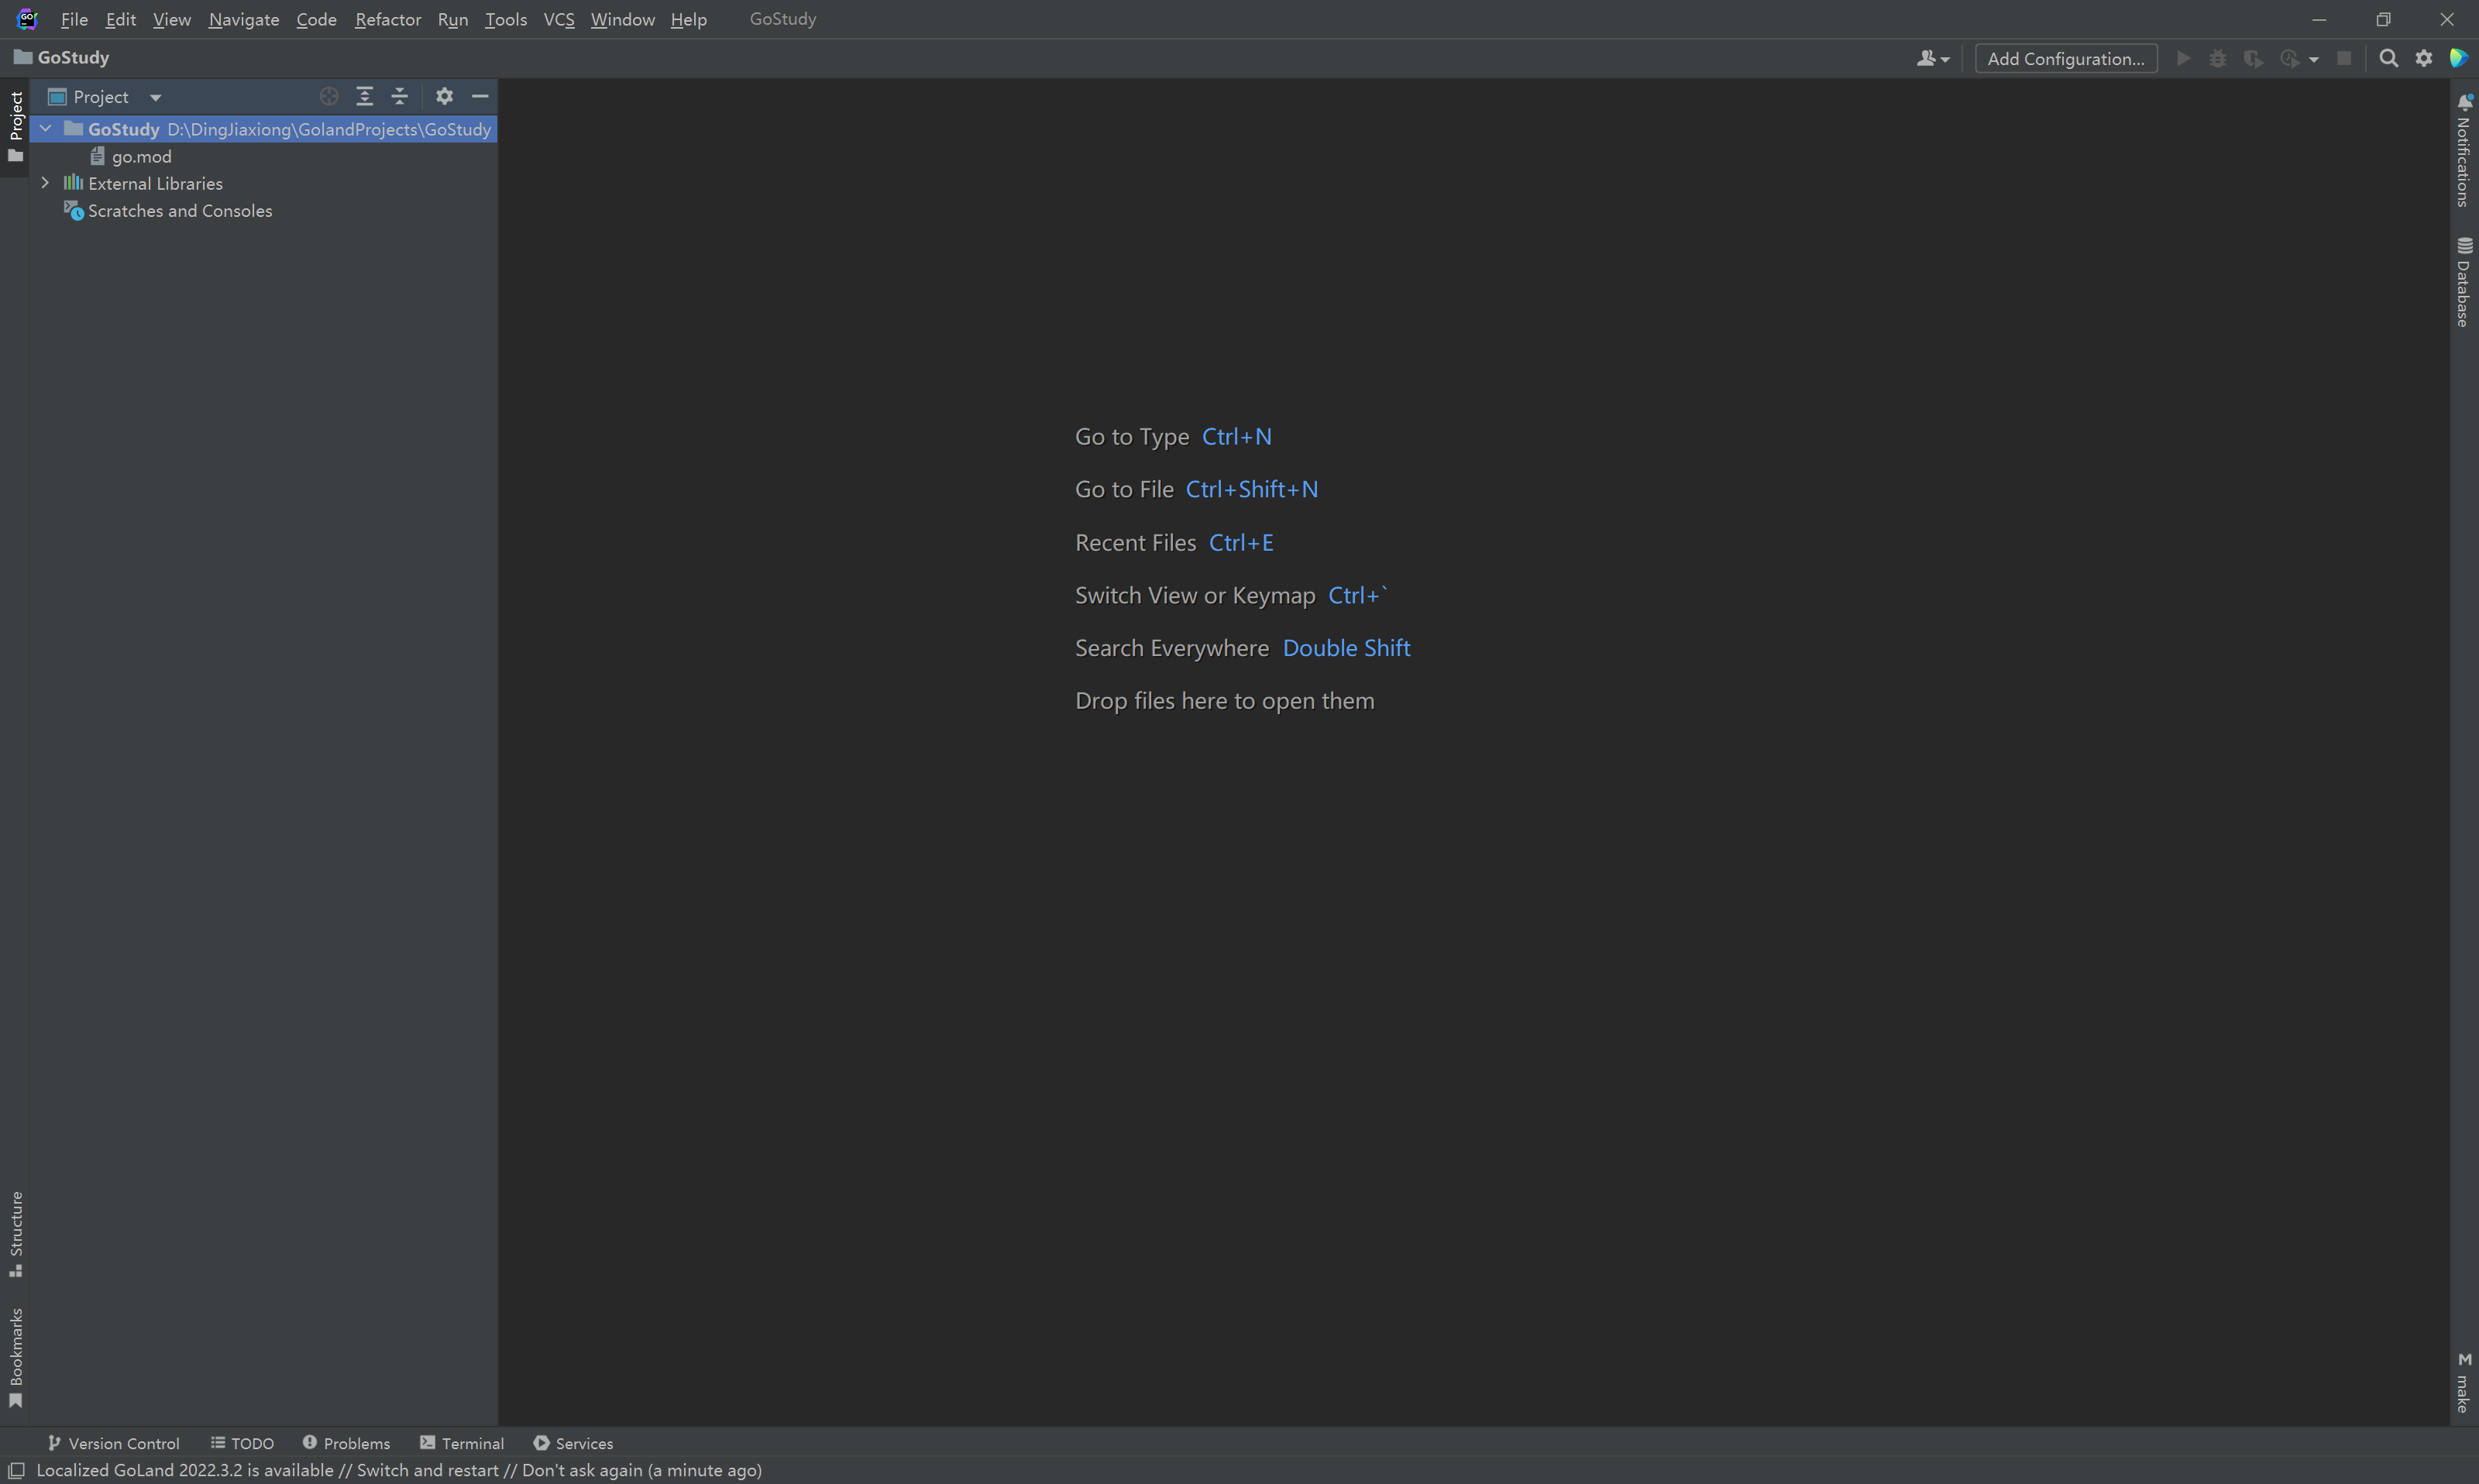Open Search Everywhere magnifier icon

click(2388, 59)
